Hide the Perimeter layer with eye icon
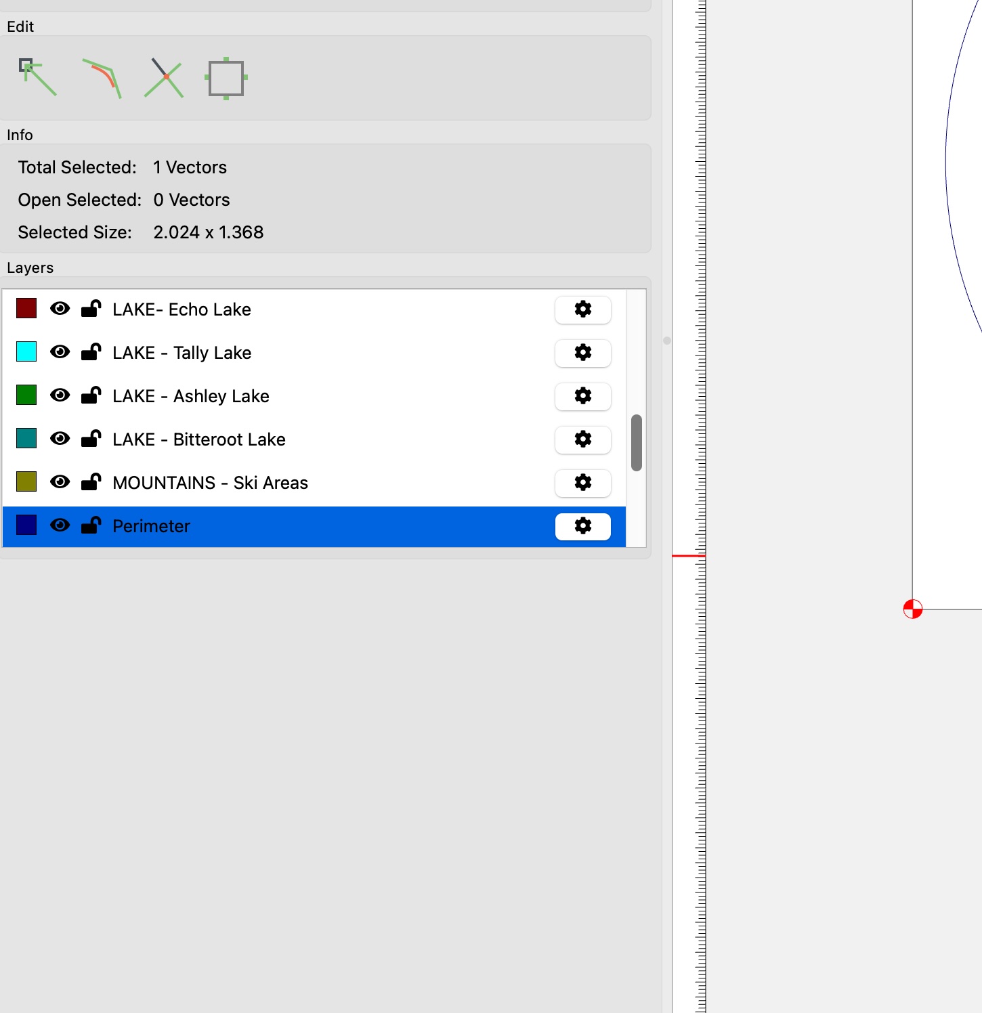Viewport: 982px width, 1013px height. tap(60, 525)
